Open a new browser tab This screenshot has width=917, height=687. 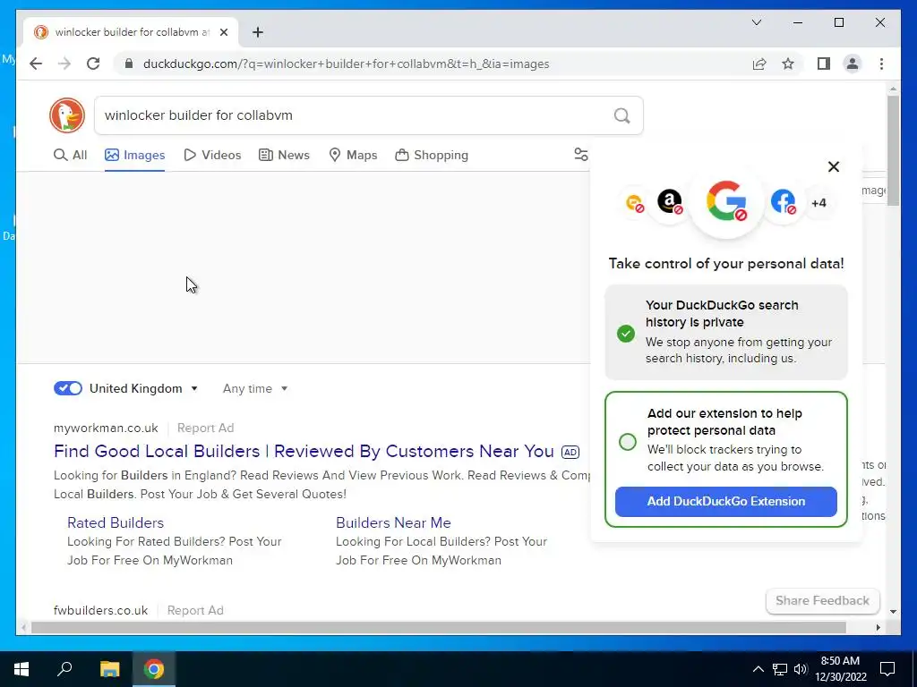coord(257,32)
